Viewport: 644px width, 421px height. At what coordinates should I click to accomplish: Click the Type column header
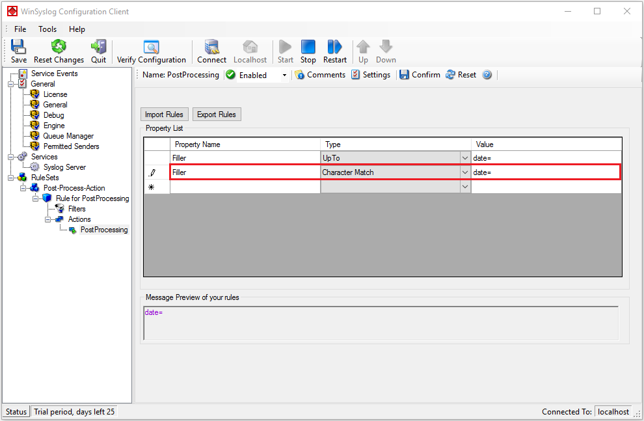[x=396, y=144]
